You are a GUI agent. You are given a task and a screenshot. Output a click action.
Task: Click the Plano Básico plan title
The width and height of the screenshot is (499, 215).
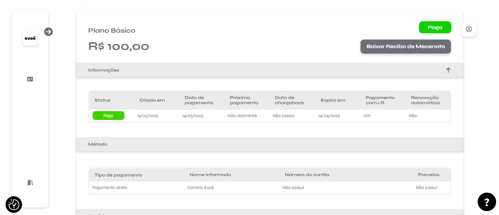pos(112,30)
